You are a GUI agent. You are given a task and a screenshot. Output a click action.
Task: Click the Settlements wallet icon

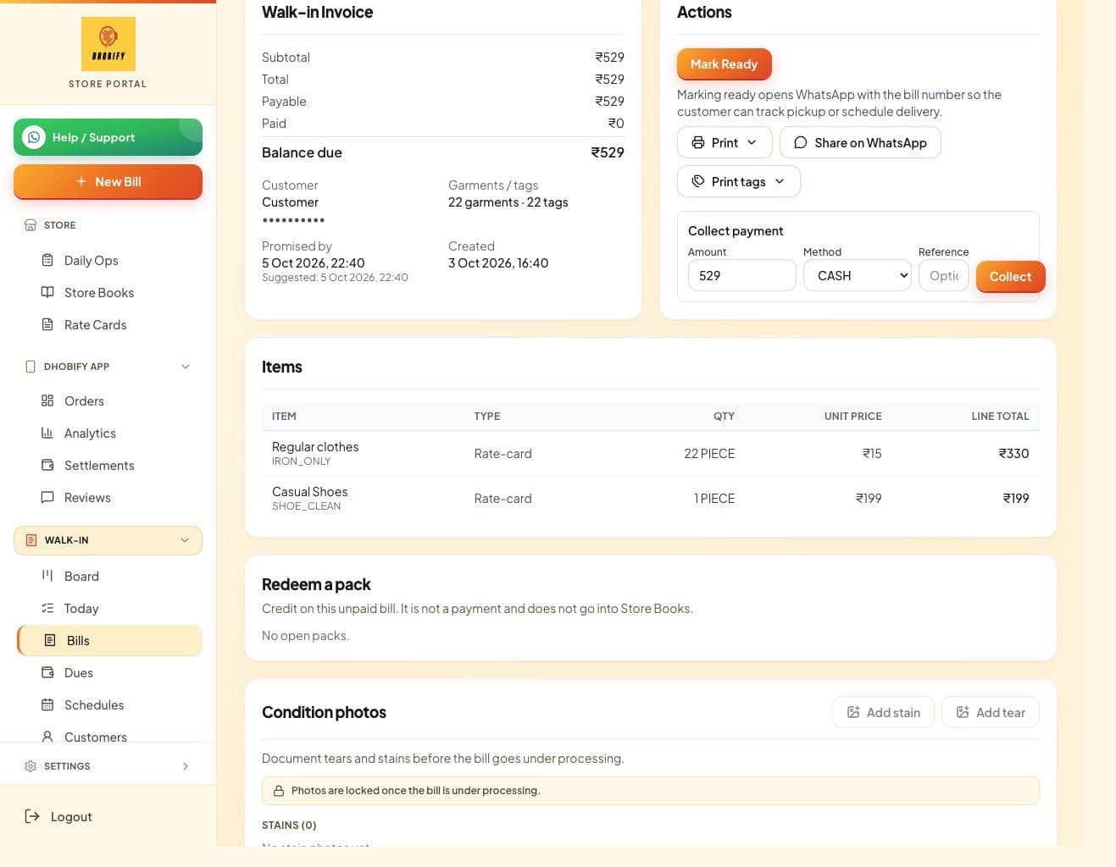(x=47, y=465)
